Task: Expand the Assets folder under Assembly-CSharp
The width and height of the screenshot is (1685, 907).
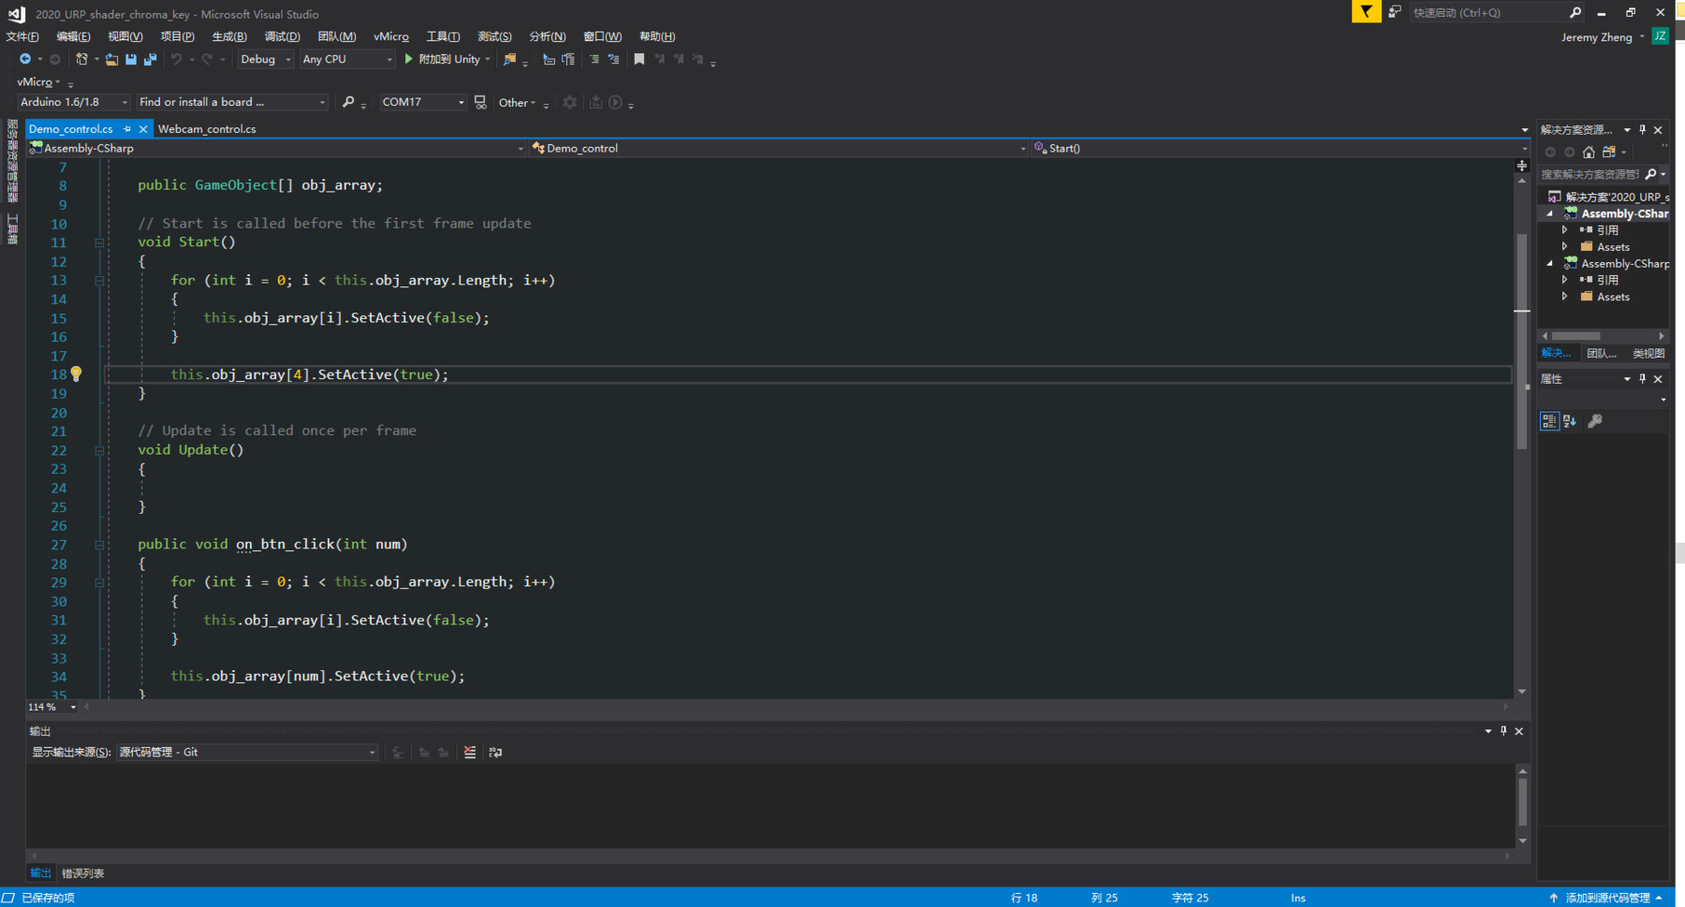Action: pos(1564,246)
